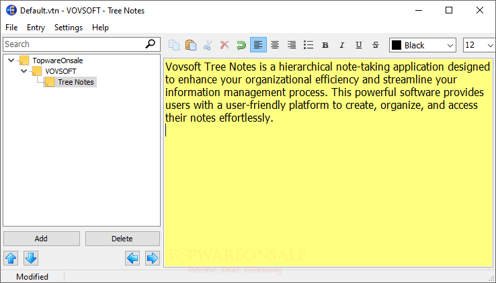Viewport: 496px width, 283px height.
Task: Open the Help menu
Action: tap(100, 28)
